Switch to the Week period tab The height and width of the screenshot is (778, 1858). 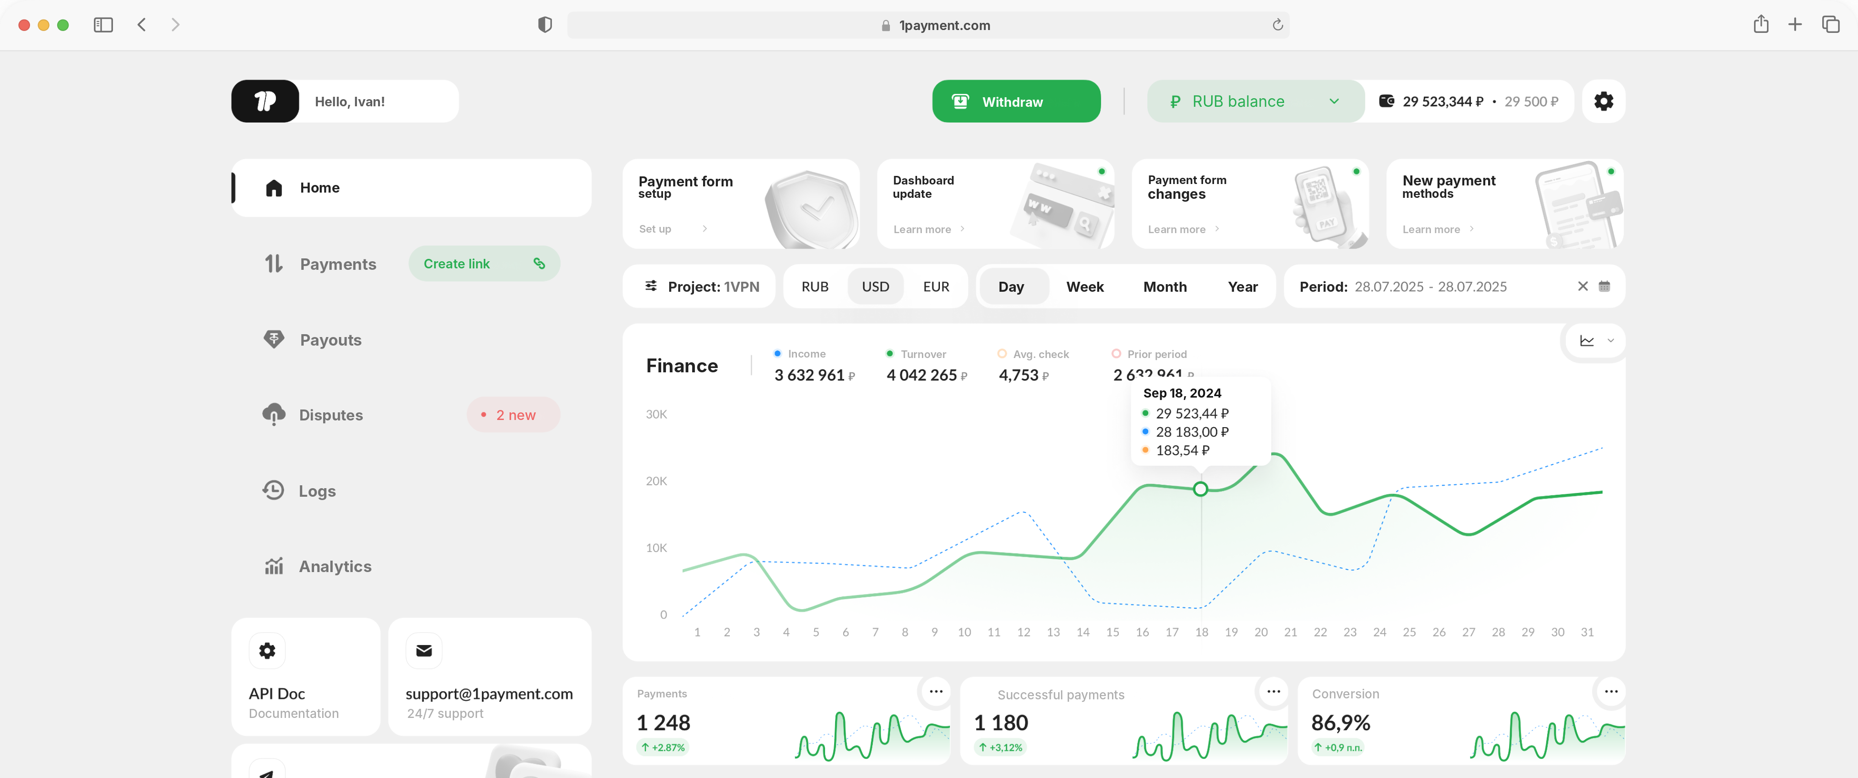click(x=1085, y=287)
